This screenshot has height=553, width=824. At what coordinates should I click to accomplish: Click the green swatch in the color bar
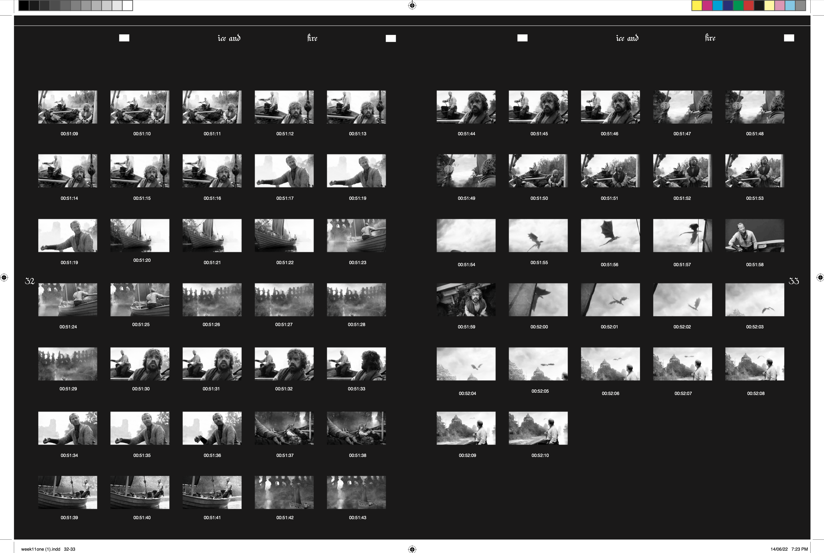(738, 6)
